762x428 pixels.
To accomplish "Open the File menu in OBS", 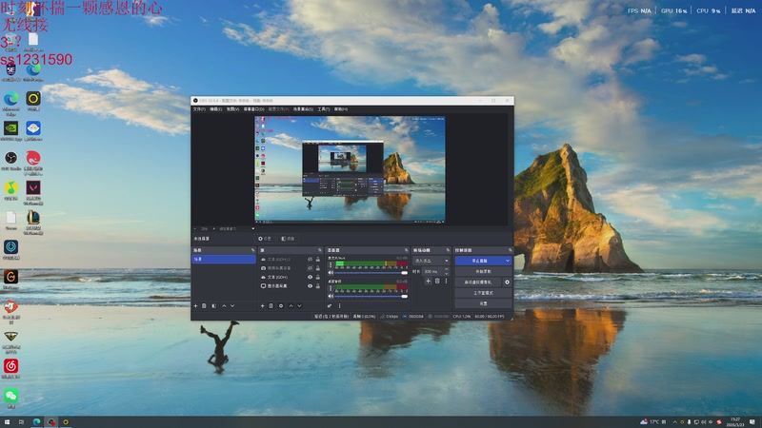I will pyautogui.click(x=199, y=109).
